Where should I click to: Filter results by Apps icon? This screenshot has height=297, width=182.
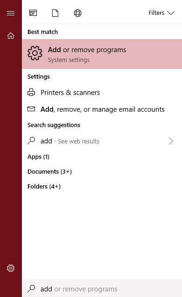[33, 13]
